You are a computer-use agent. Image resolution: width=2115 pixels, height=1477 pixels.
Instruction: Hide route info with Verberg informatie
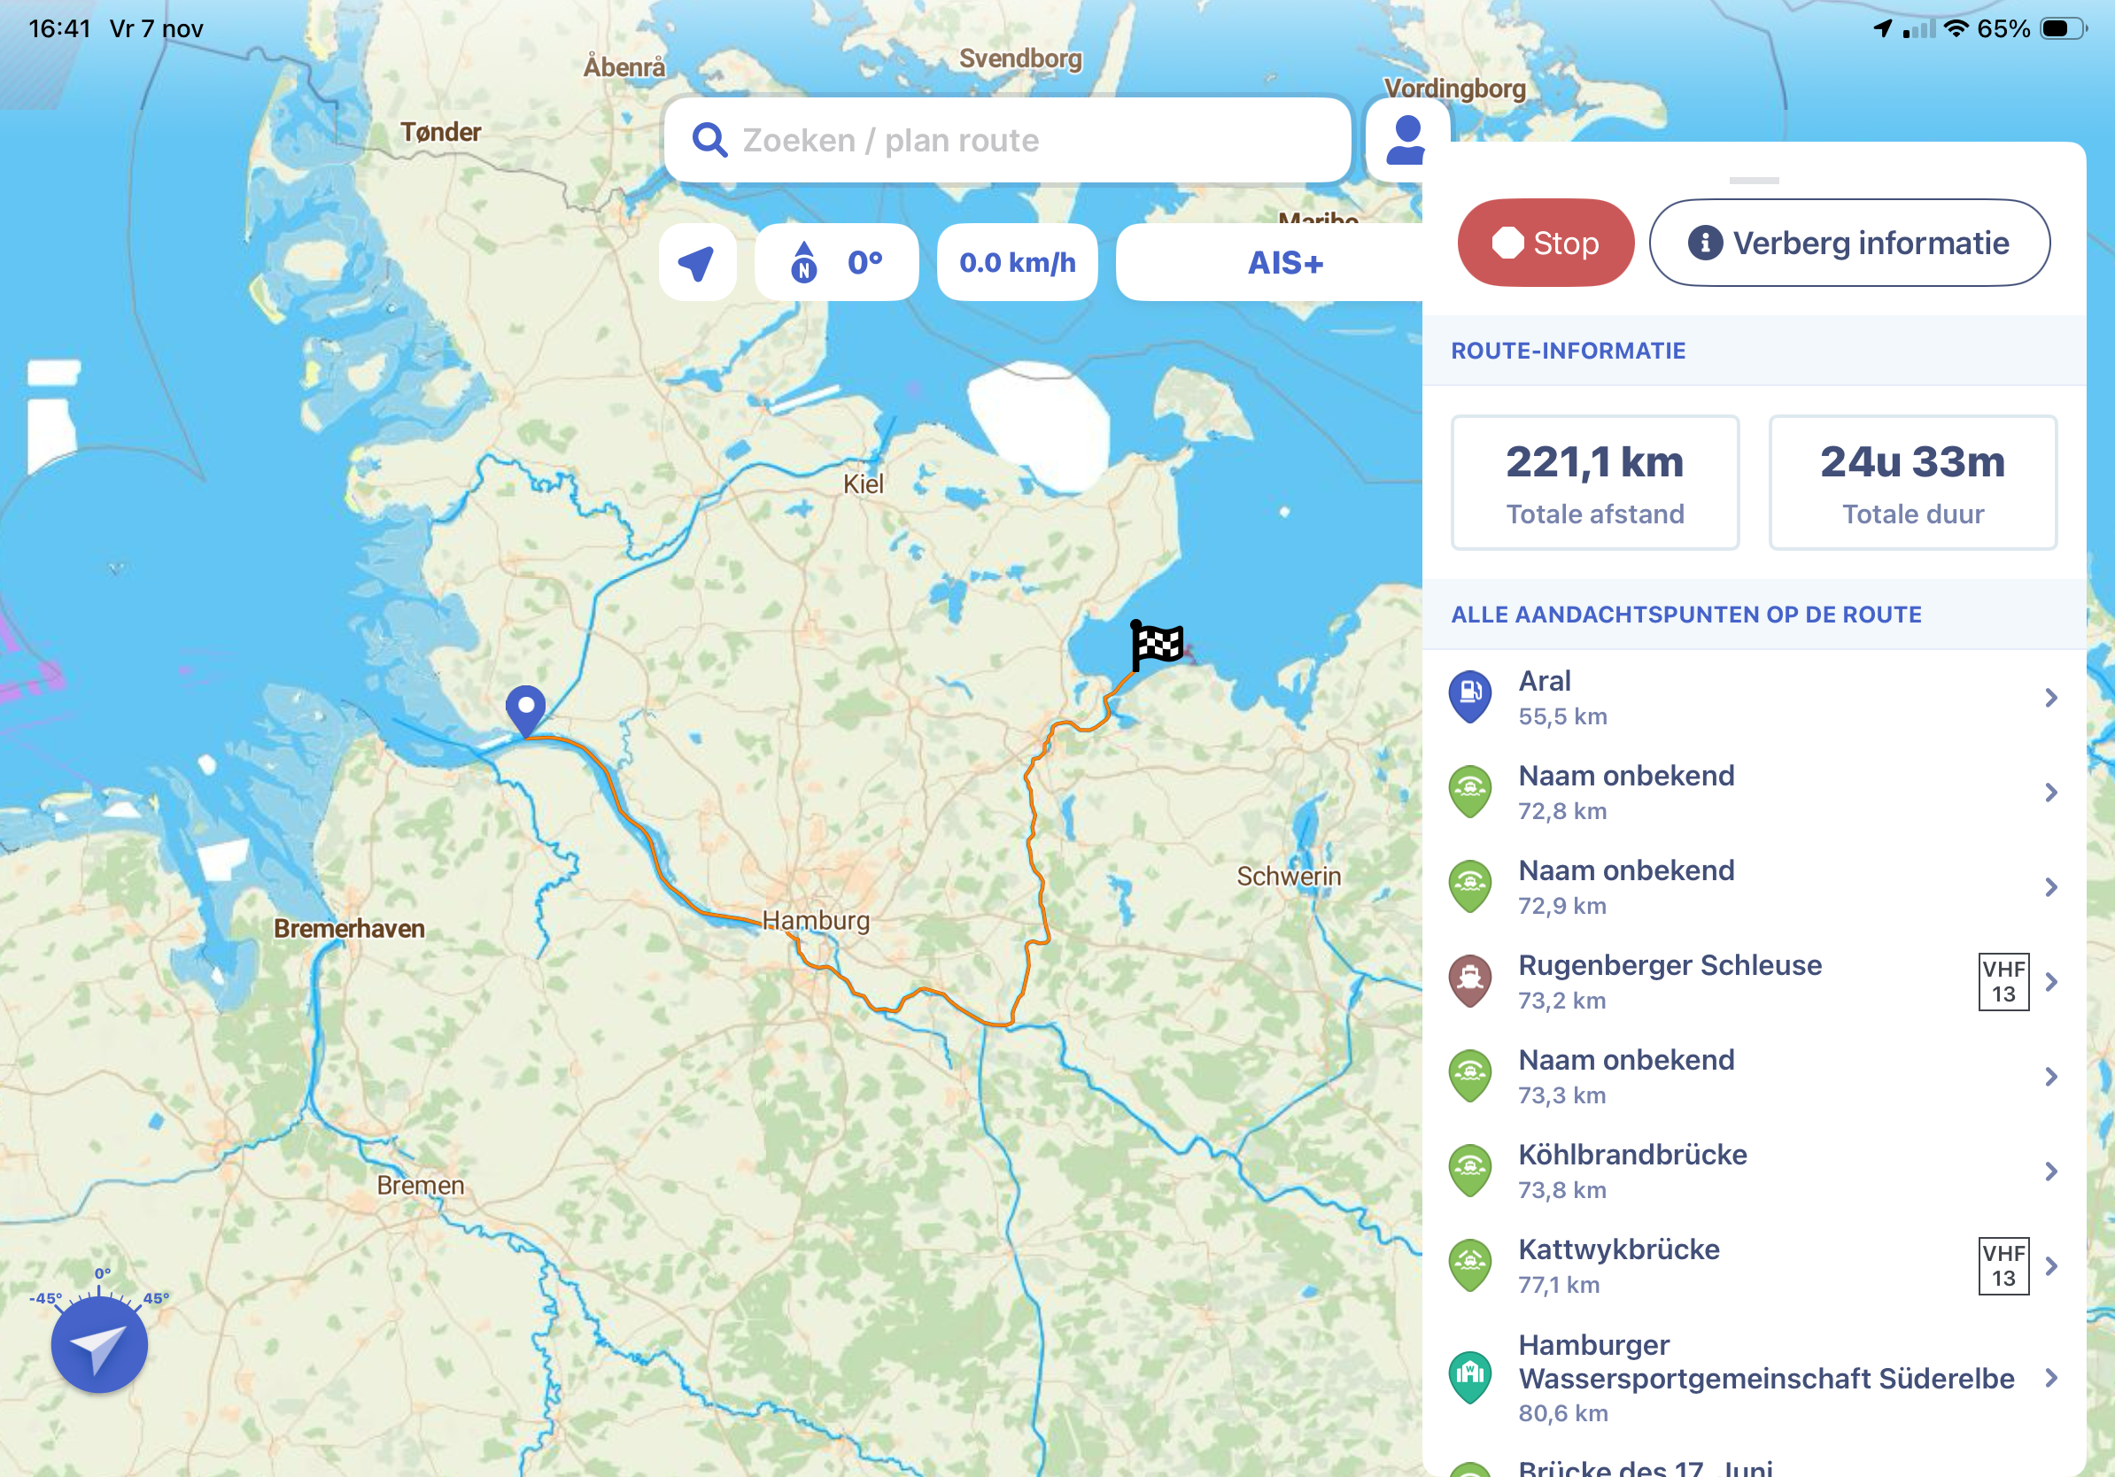[x=1848, y=244]
